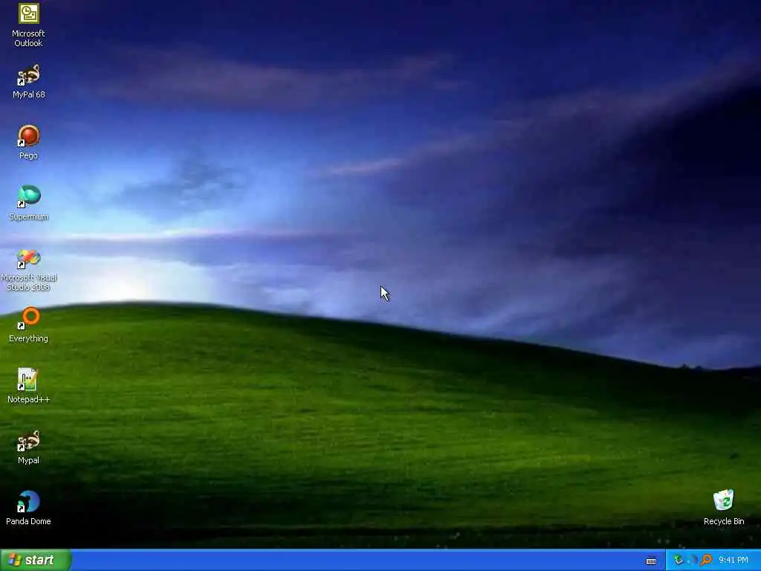Click the orange Everything tray icon
This screenshot has width=761, height=571.
[x=707, y=561]
